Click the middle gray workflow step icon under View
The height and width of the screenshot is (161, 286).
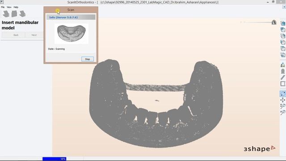click(x=14, y=14)
